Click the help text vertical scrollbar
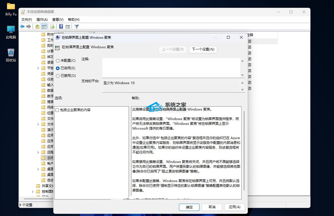The height and width of the screenshot is (216, 334). (x=244, y=151)
